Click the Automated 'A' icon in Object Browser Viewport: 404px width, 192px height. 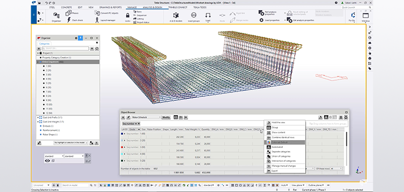tap(326, 118)
